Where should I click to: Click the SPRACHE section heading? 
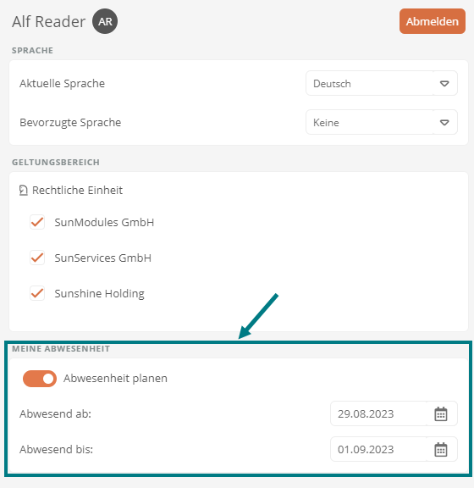tap(32, 51)
